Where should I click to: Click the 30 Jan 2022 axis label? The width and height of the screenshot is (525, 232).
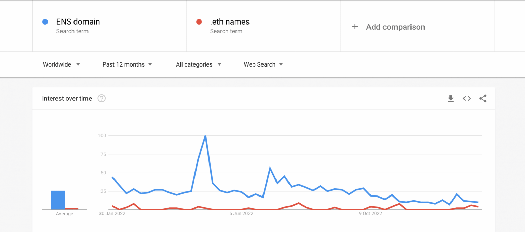tap(112, 214)
